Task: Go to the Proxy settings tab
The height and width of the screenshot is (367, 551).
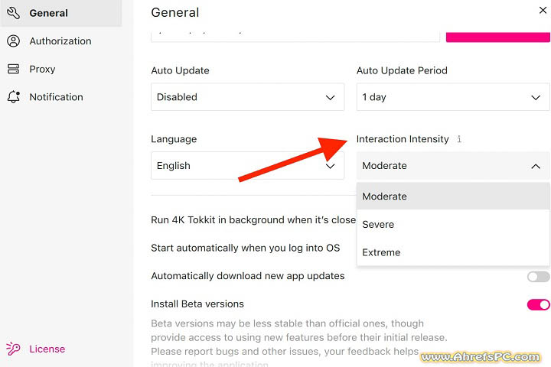Action: pyautogui.click(x=42, y=69)
